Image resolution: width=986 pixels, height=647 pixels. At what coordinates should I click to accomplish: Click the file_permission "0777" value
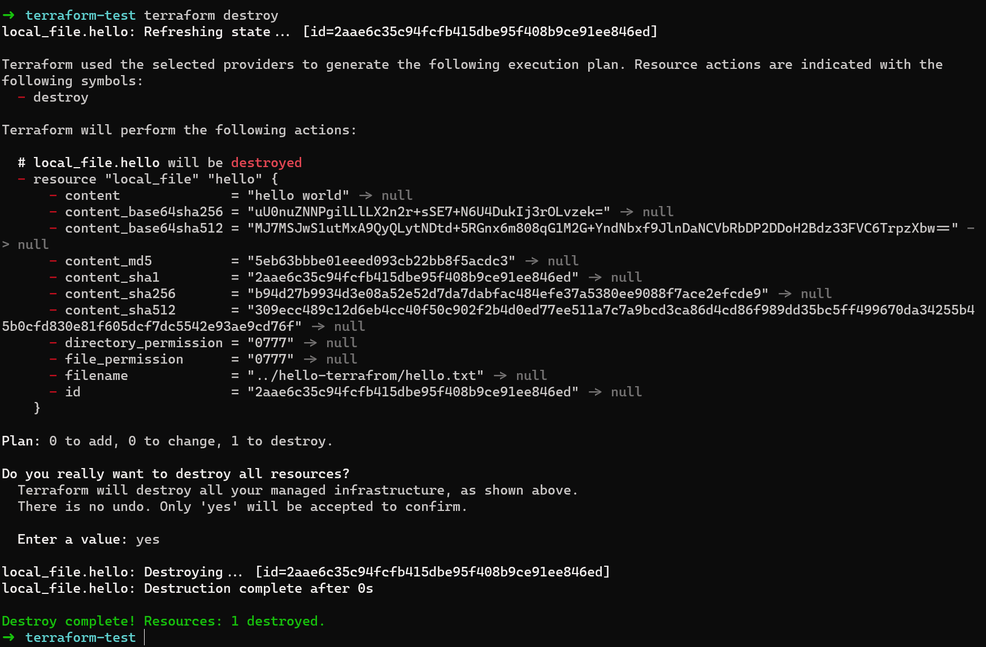click(270, 359)
